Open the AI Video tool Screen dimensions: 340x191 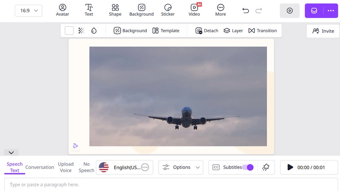[194, 10]
